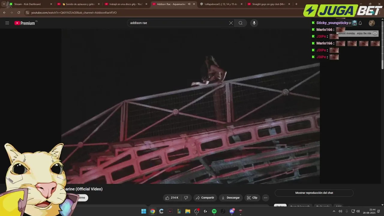The height and width of the screenshot is (216, 384).
Task: Click the video player to pause
Action: tap(190, 106)
